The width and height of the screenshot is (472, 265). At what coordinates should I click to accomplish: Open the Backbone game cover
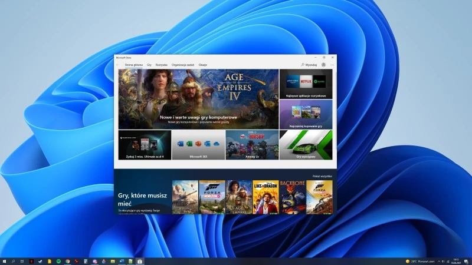point(293,197)
